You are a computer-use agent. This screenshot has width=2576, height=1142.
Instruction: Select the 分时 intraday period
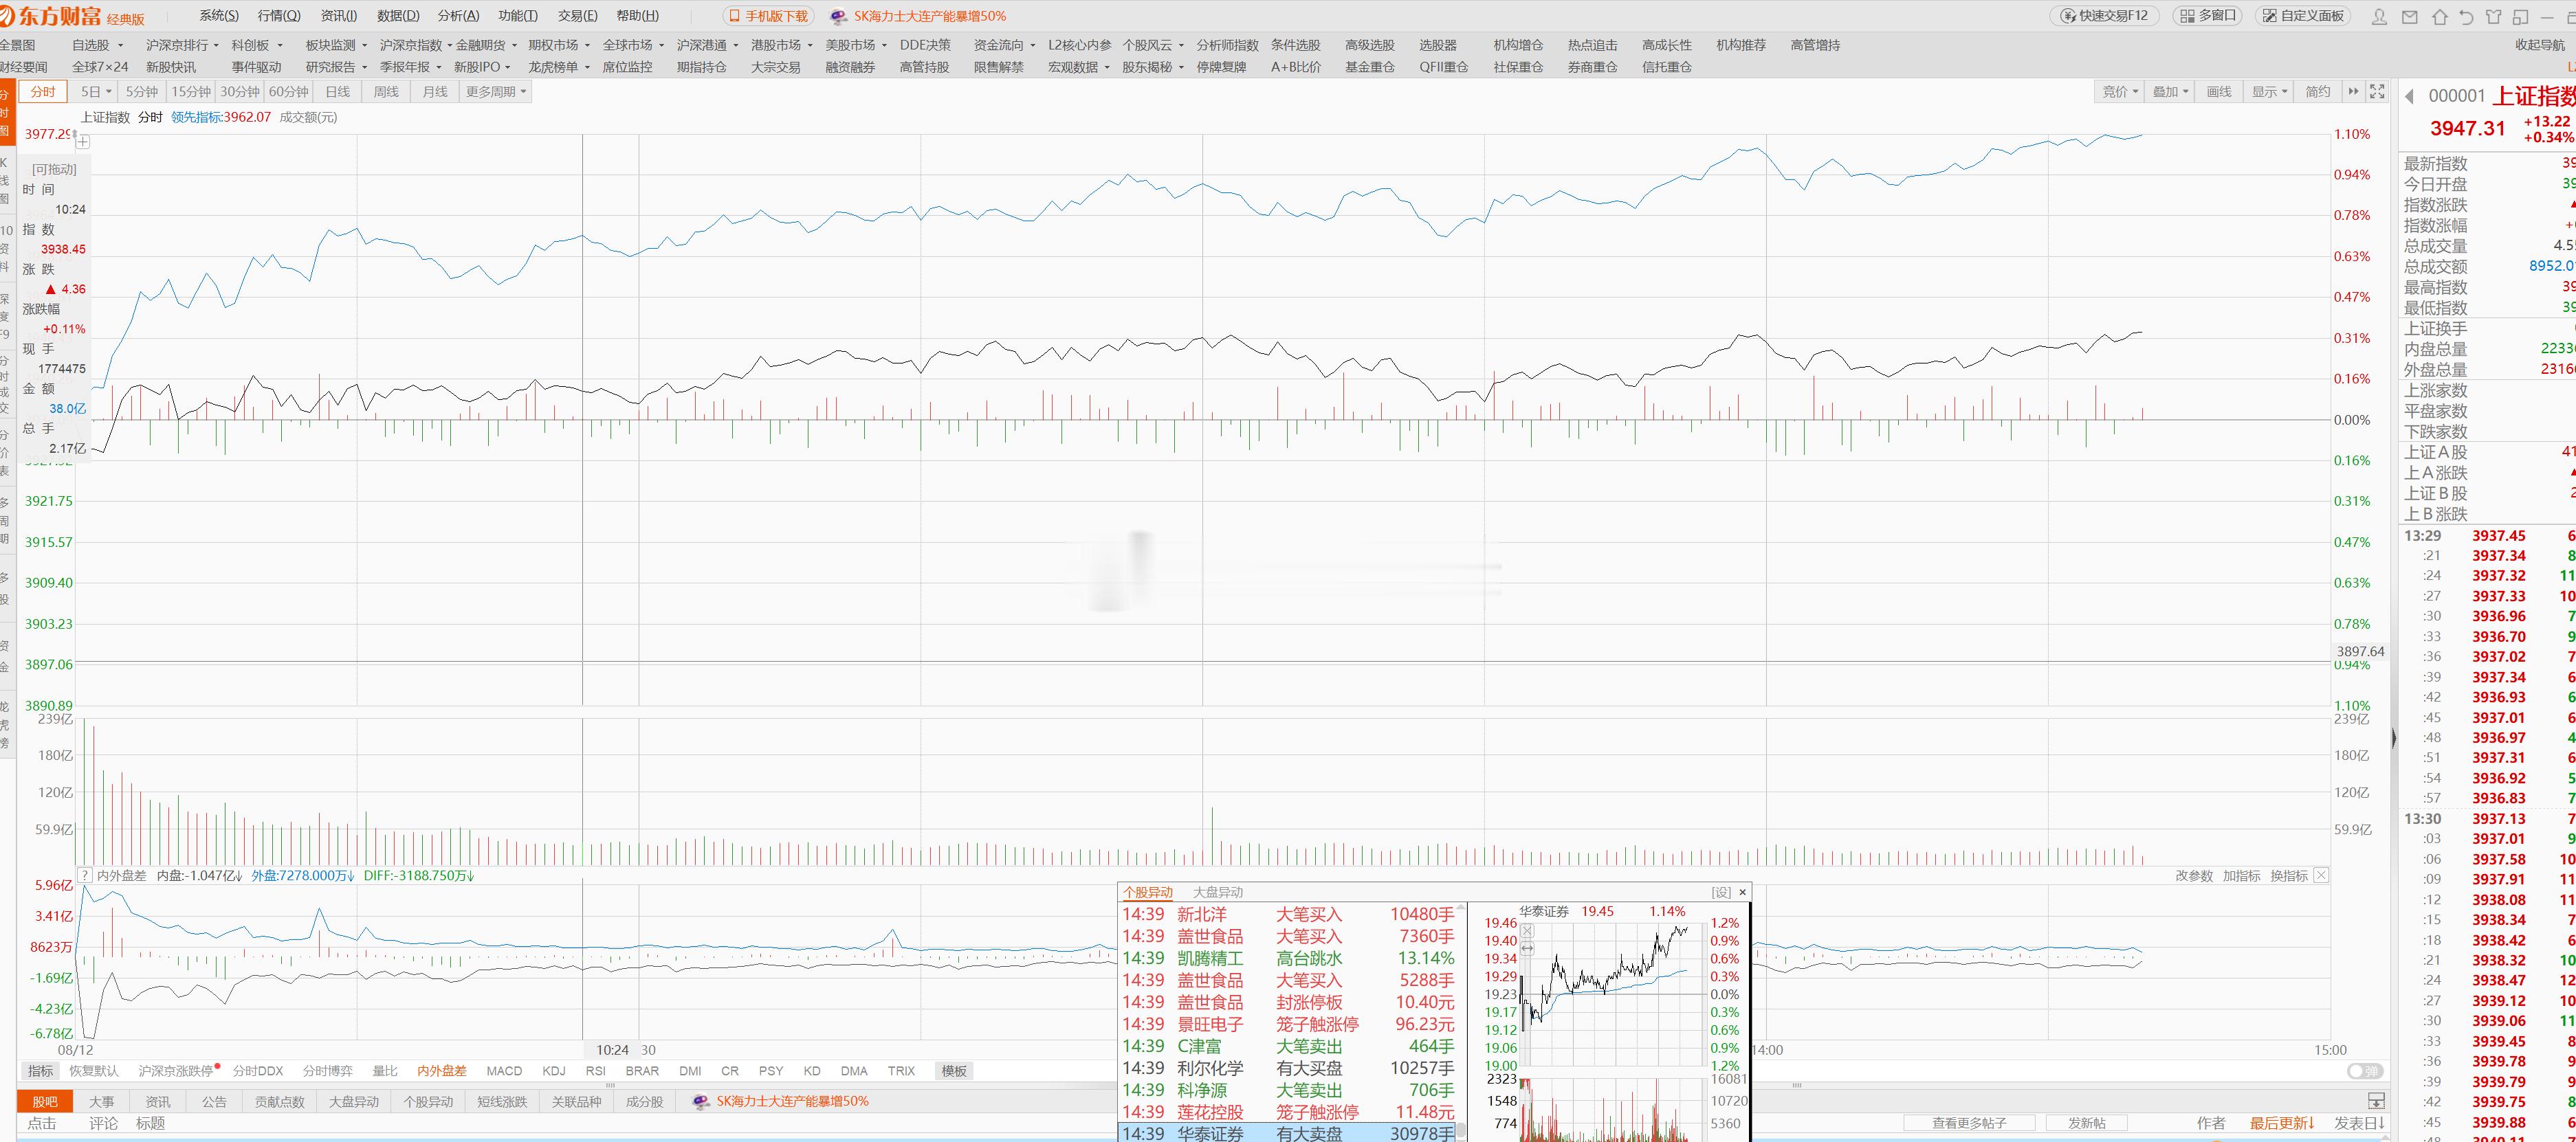point(43,92)
